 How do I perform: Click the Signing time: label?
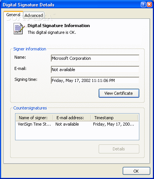click(x=26, y=79)
